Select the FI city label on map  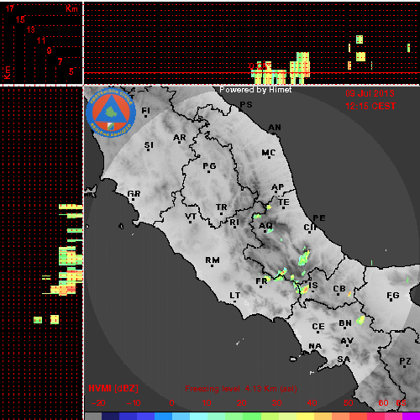(x=145, y=111)
